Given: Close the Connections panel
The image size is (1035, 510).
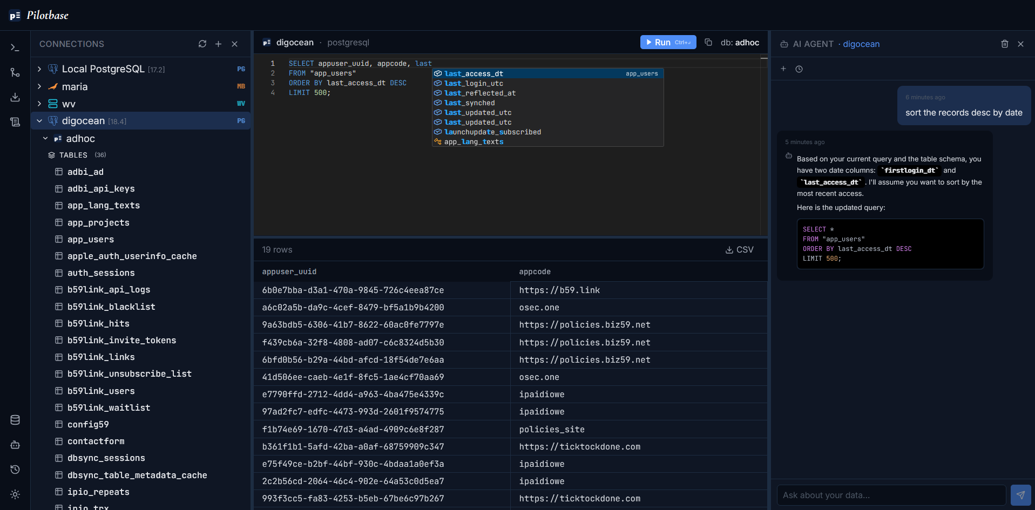Looking at the screenshot, I should point(235,44).
